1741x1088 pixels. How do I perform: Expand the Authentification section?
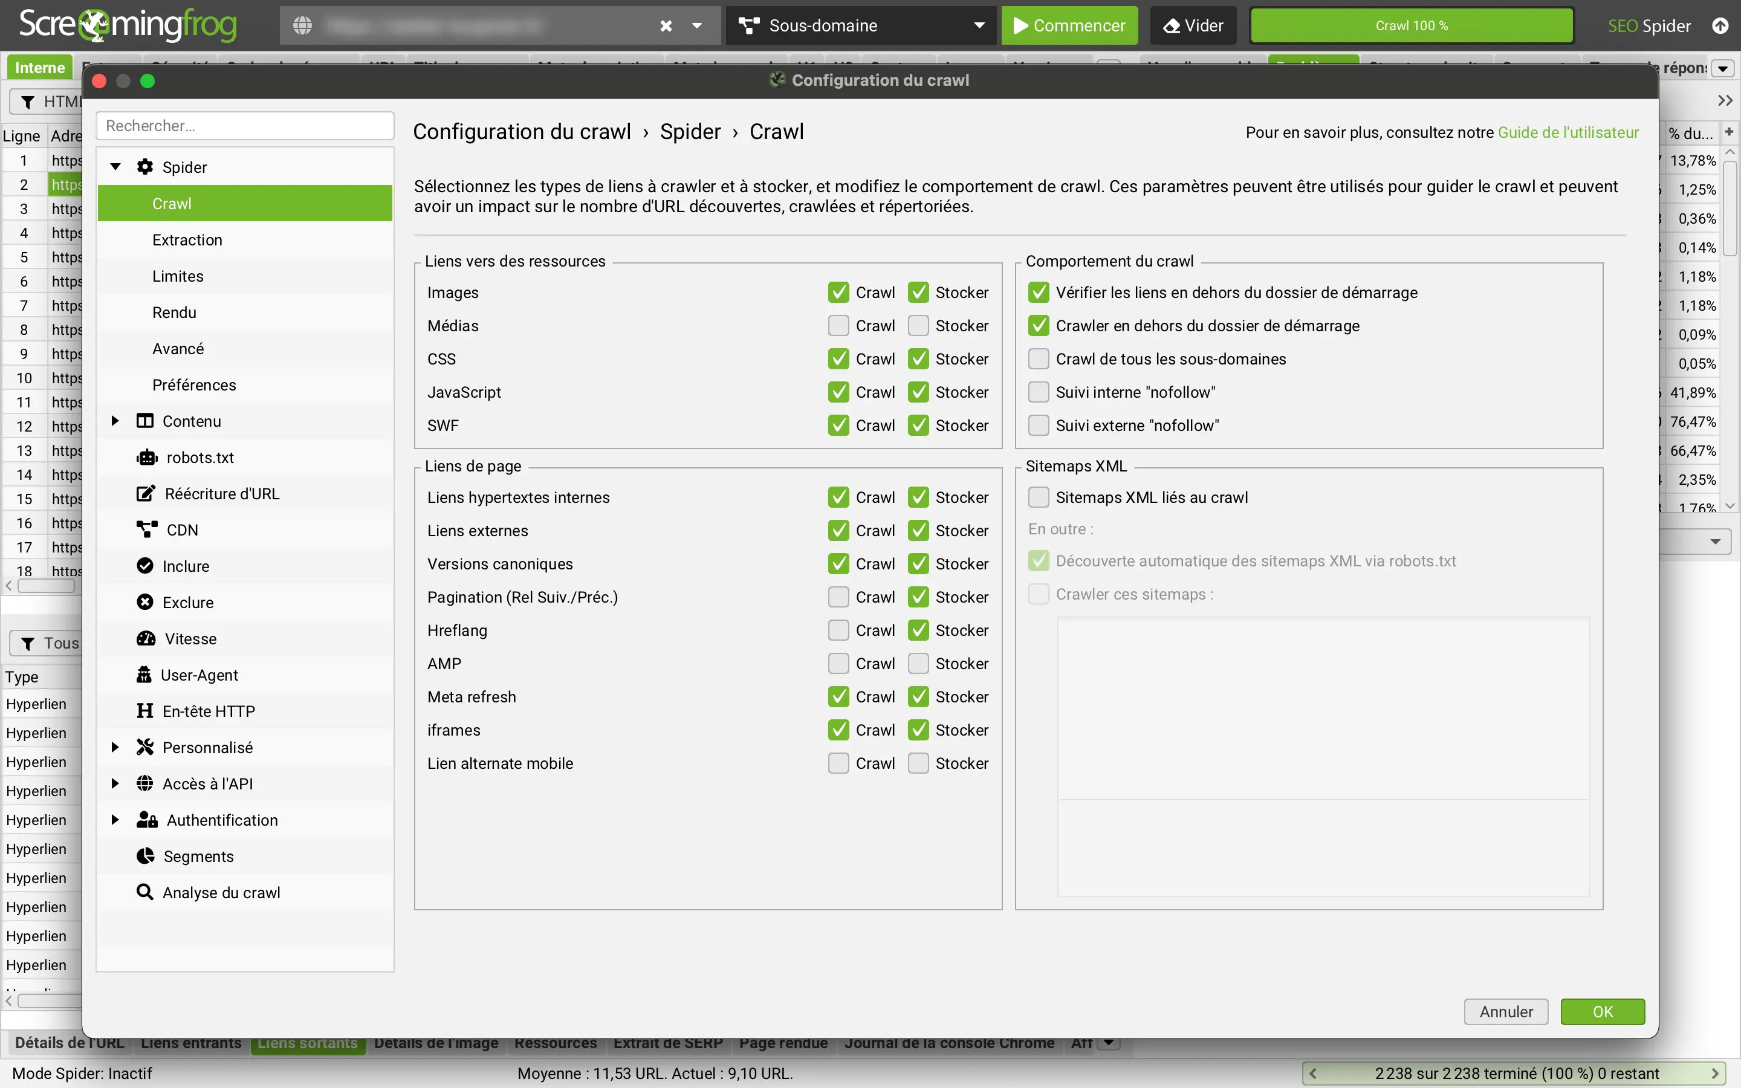(115, 820)
